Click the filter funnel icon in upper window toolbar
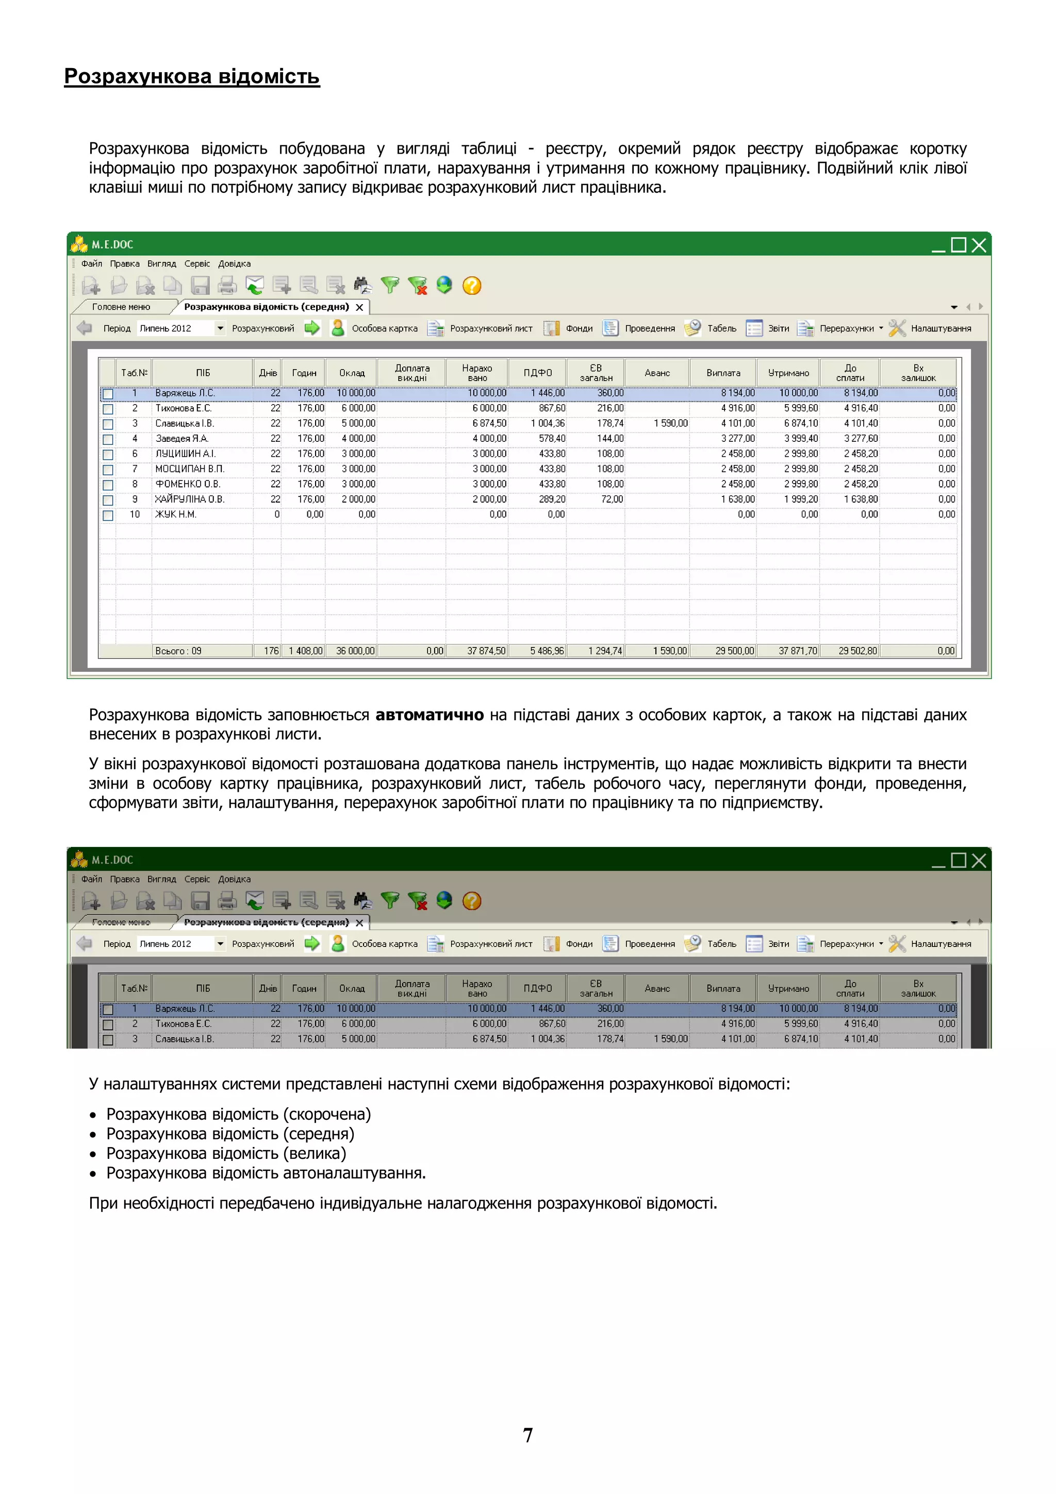The height and width of the screenshot is (1494, 1056). coord(390,285)
